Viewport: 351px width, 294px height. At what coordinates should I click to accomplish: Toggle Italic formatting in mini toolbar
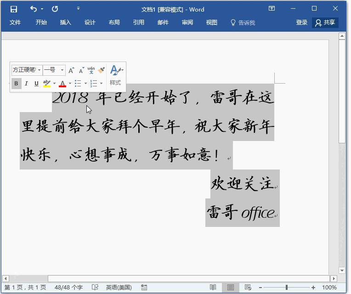pyautogui.click(x=26, y=84)
